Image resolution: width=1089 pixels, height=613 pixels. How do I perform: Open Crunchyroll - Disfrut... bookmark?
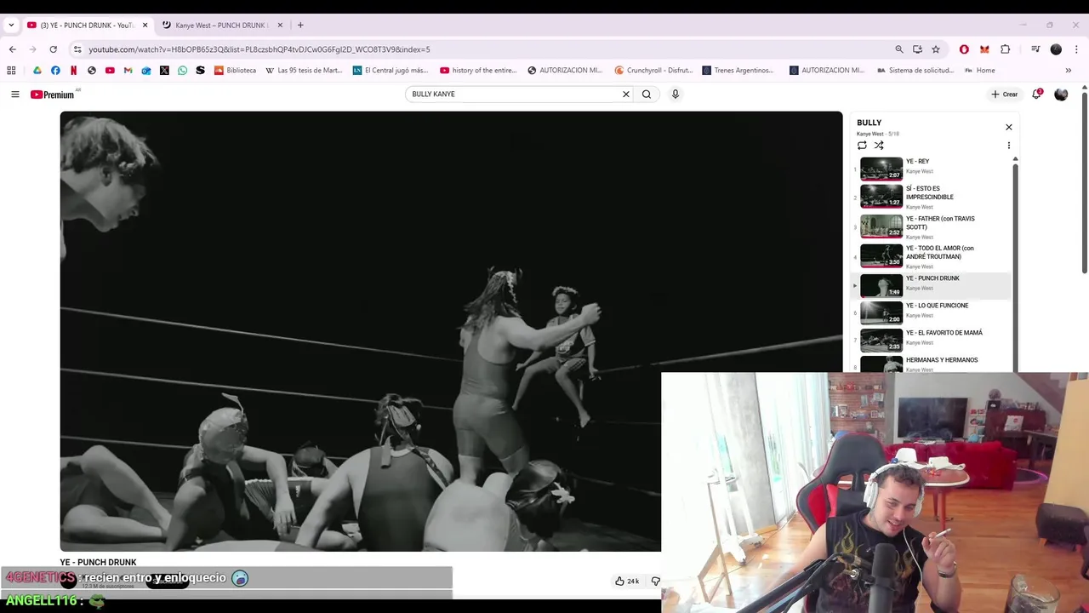click(x=653, y=71)
